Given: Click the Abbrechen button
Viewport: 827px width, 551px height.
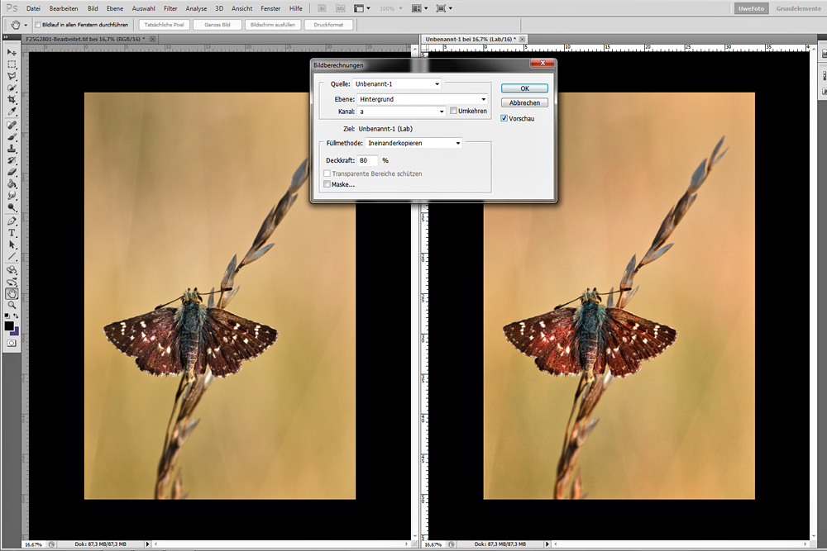Looking at the screenshot, I should click(524, 102).
